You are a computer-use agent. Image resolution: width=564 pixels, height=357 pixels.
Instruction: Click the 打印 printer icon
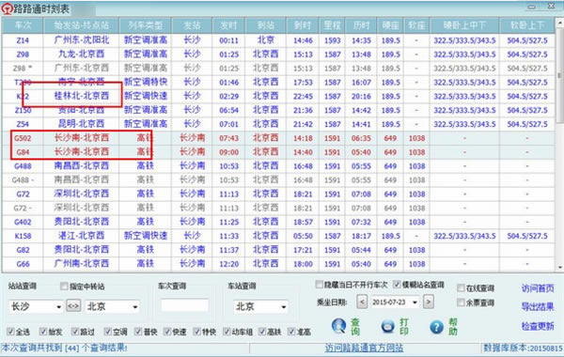[x=387, y=326]
